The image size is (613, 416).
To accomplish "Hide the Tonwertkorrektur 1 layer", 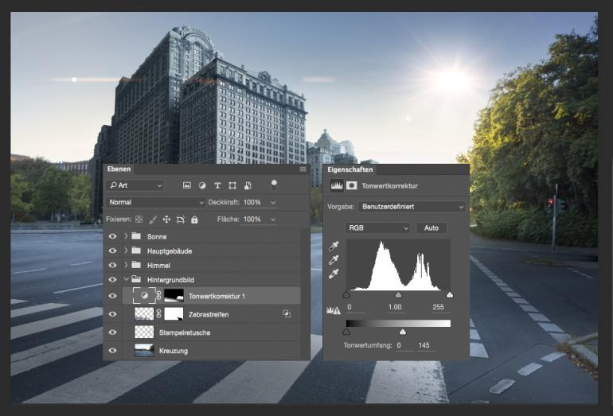I will [112, 296].
